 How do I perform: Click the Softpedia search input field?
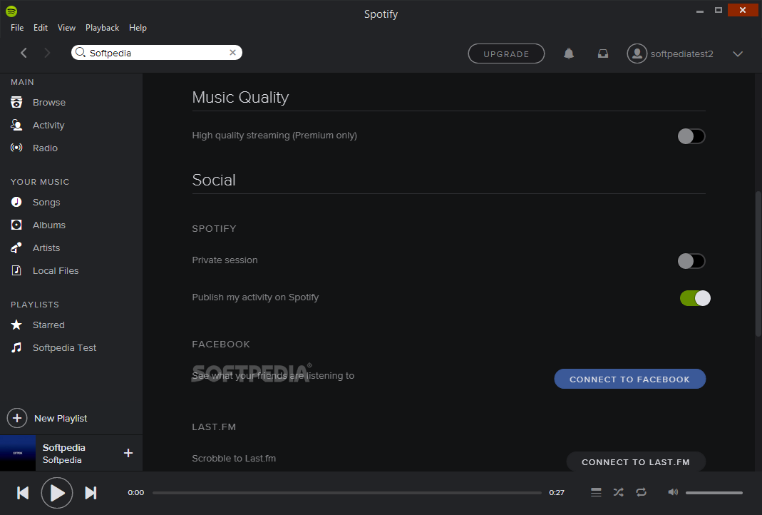tap(157, 53)
